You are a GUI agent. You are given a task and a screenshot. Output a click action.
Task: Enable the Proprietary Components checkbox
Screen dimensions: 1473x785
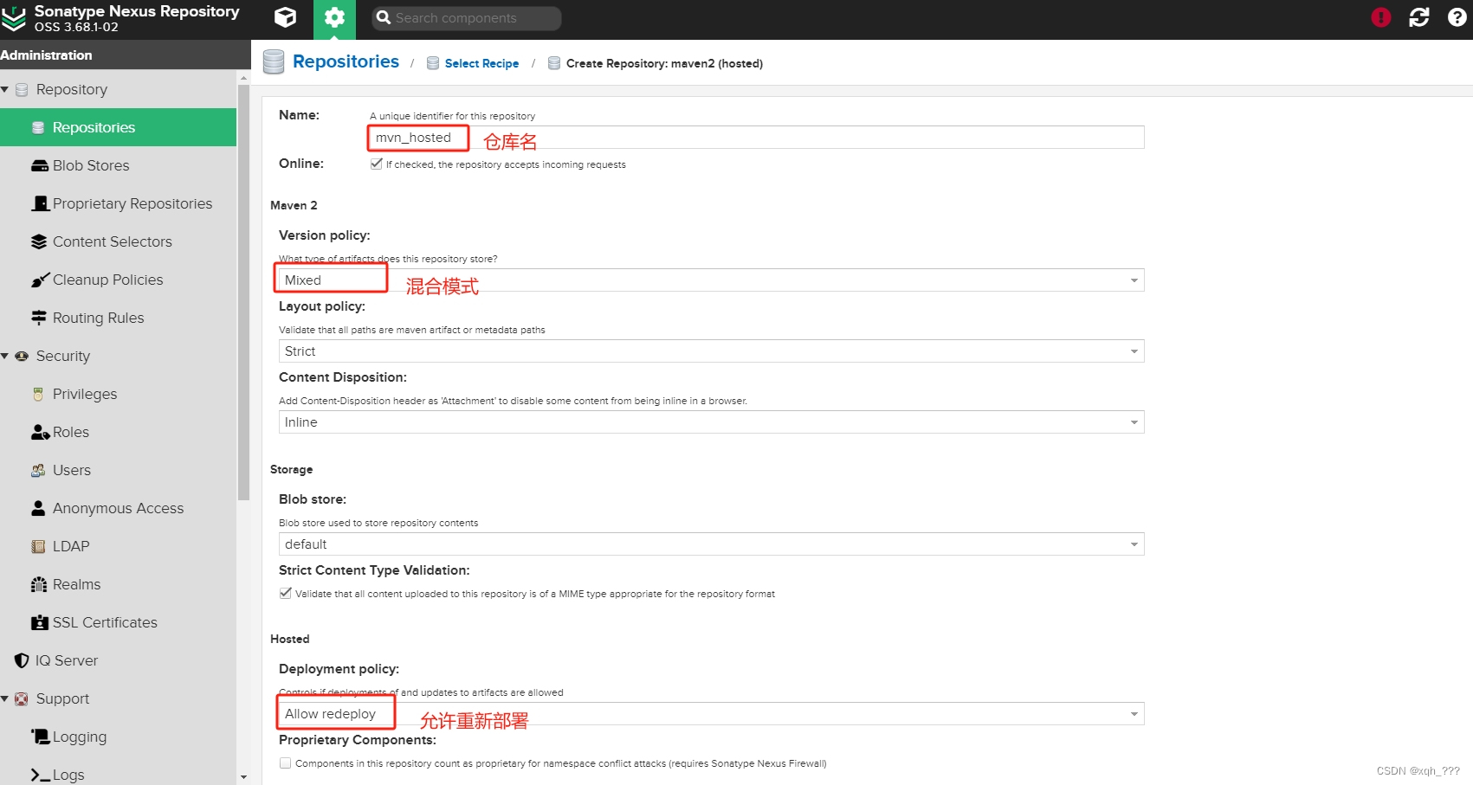point(285,762)
